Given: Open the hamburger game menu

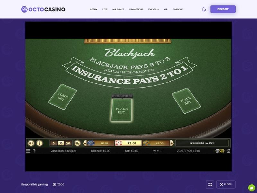Looking at the screenshot, I should [28, 151].
